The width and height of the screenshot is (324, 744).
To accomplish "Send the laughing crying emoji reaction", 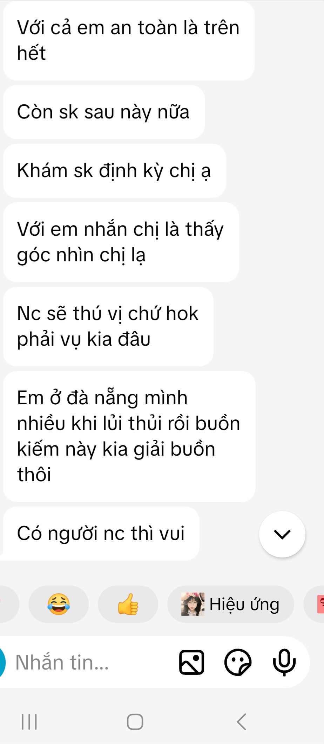I will [59, 604].
